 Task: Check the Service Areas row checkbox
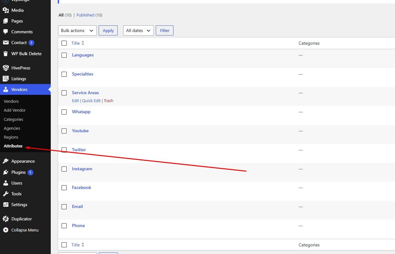(x=64, y=93)
